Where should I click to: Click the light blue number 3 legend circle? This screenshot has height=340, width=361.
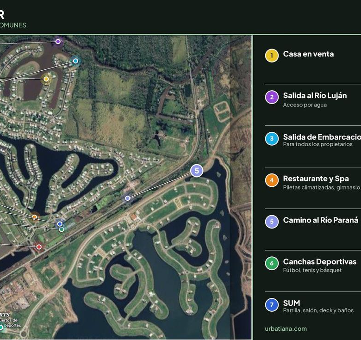point(272,138)
